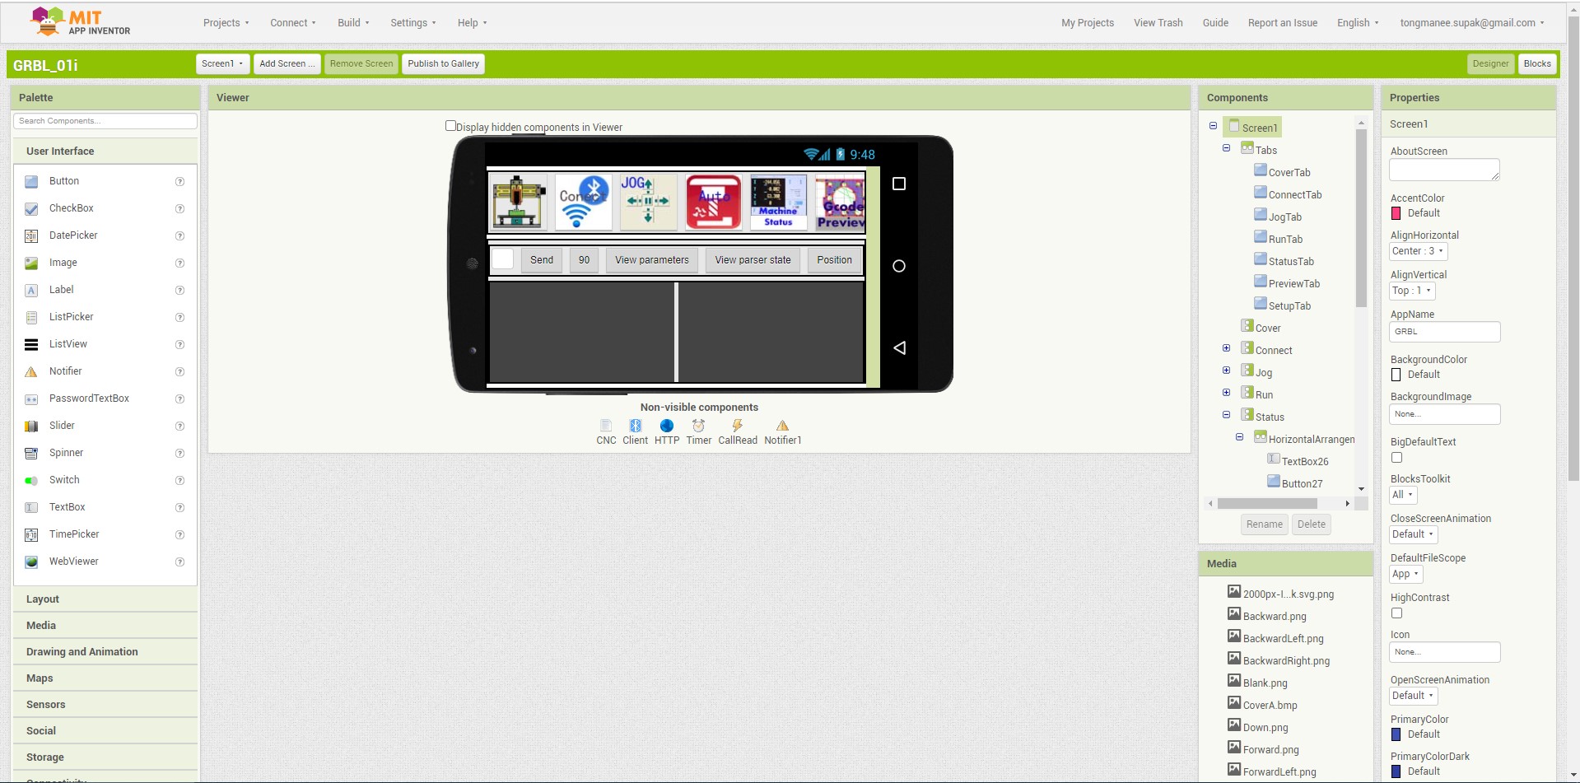Screen dimensions: 1580x783
Task: Click the View parameters button in viewer
Action: click(x=652, y=260)
